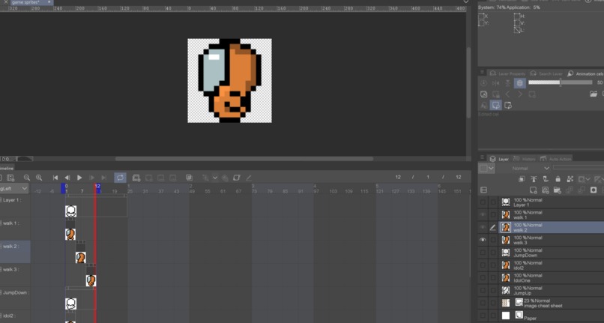Play the animation in the timeline
Image resolution: width=604 pixels, height=323 pixels.
pos(79,178)
